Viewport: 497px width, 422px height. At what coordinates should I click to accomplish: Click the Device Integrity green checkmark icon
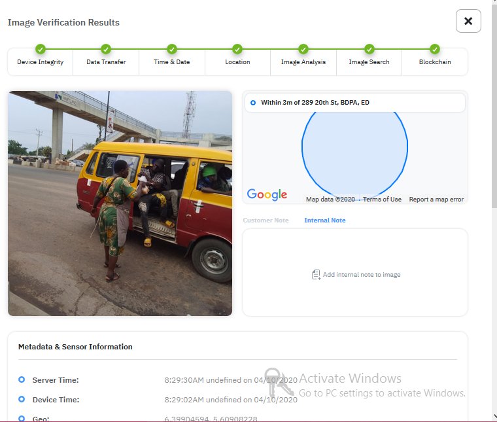(41, 49)
